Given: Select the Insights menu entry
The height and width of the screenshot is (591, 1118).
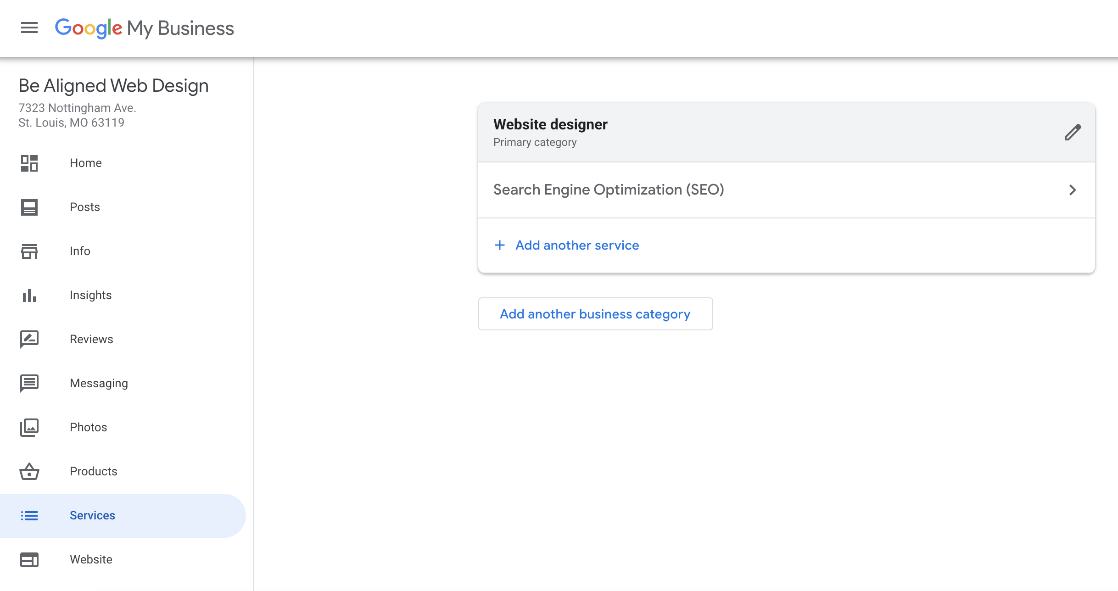Looking at the screenshot, I should [x=90, y=295].
